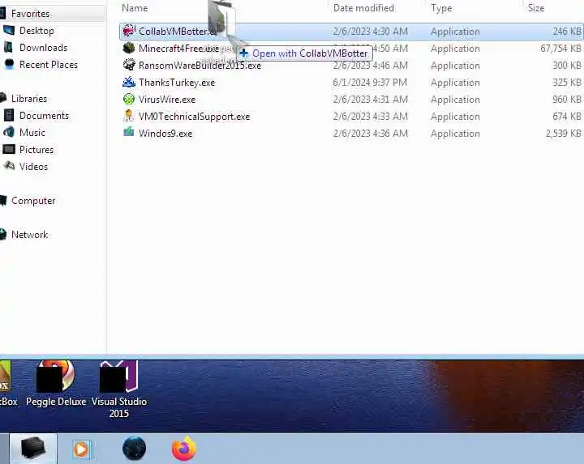Click the 67,754 KB size cell
Image resolution: width=584 pixels, height=464 pixels.
(560, 49)
